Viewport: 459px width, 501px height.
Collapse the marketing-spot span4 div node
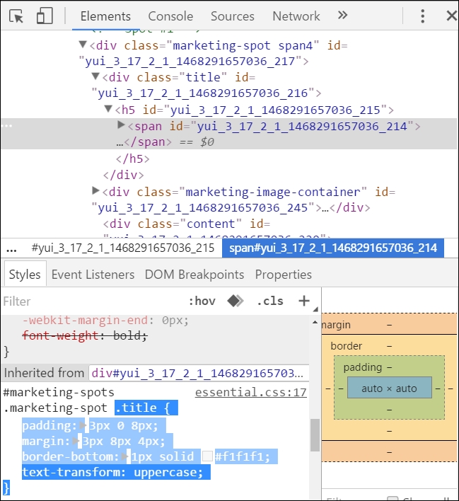pyautogui.click(x=83, y=45)
